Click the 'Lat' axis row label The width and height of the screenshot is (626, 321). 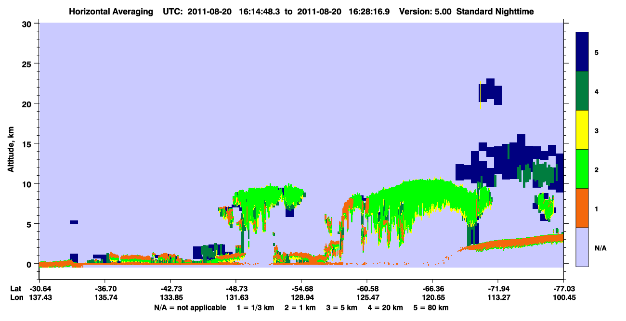[15, 289]
